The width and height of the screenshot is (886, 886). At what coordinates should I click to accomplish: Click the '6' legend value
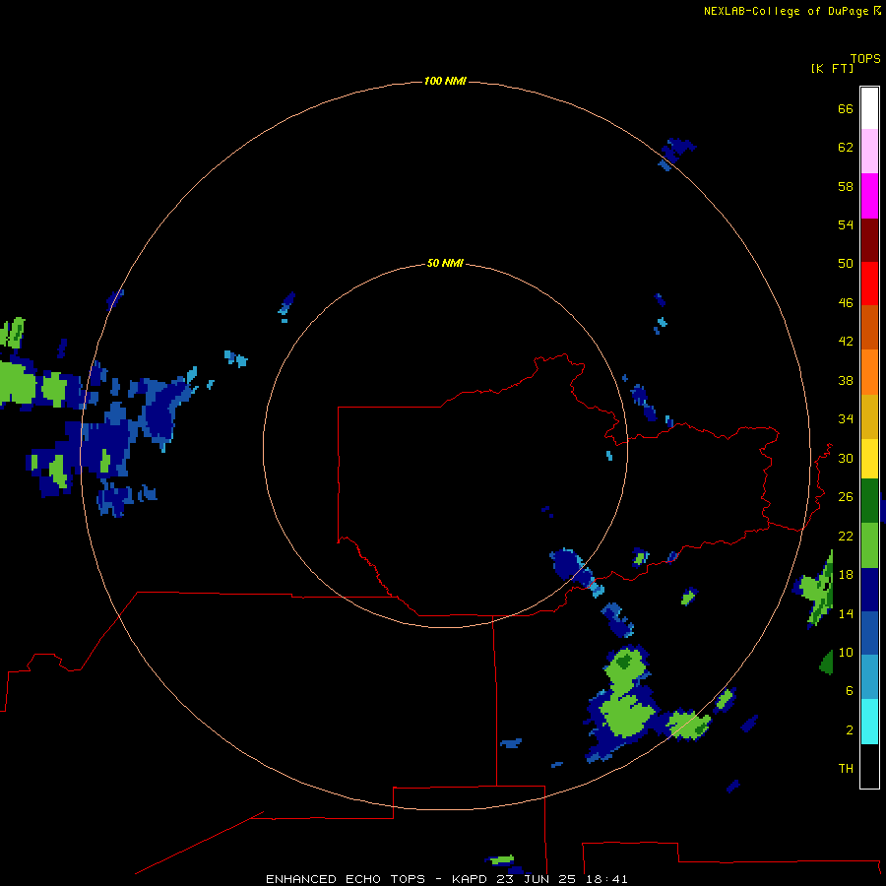(850, 690)
